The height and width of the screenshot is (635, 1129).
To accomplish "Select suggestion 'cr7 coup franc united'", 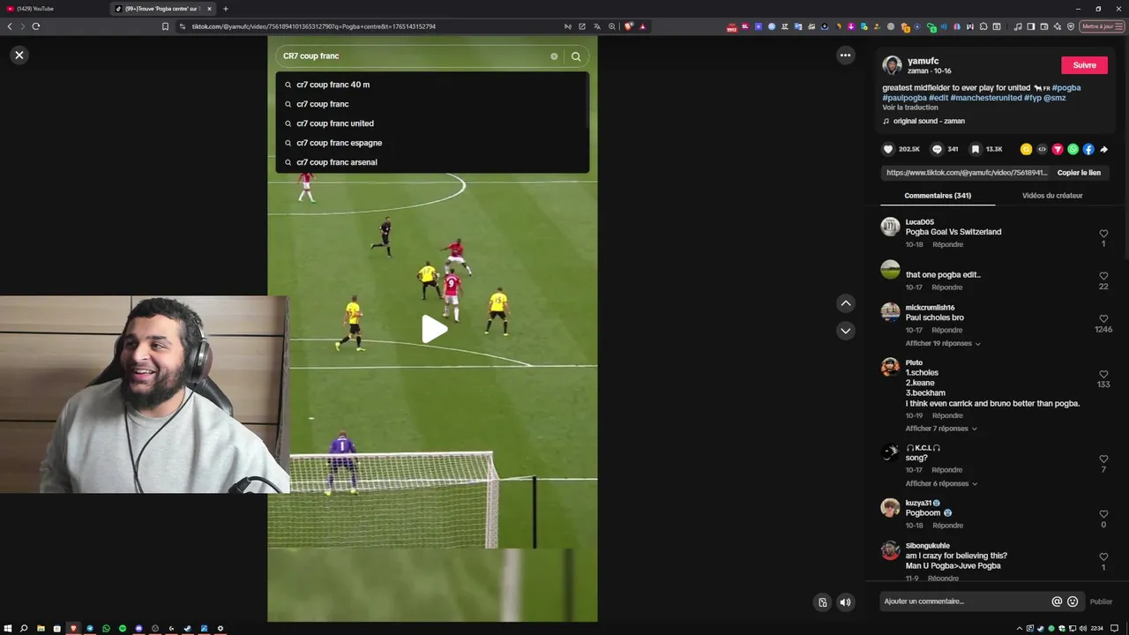I will pos(432,123).
